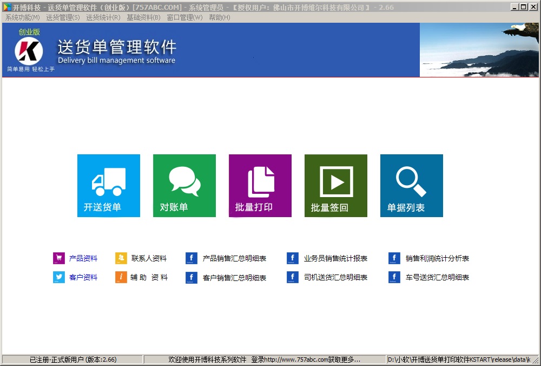Open the 系统功能(M) menu
Viewport: 541px width, 366px height.
point(22,18)
